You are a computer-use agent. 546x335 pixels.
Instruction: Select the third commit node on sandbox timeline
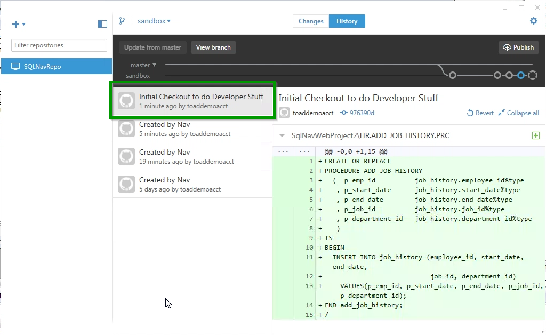tap(509, 75)
